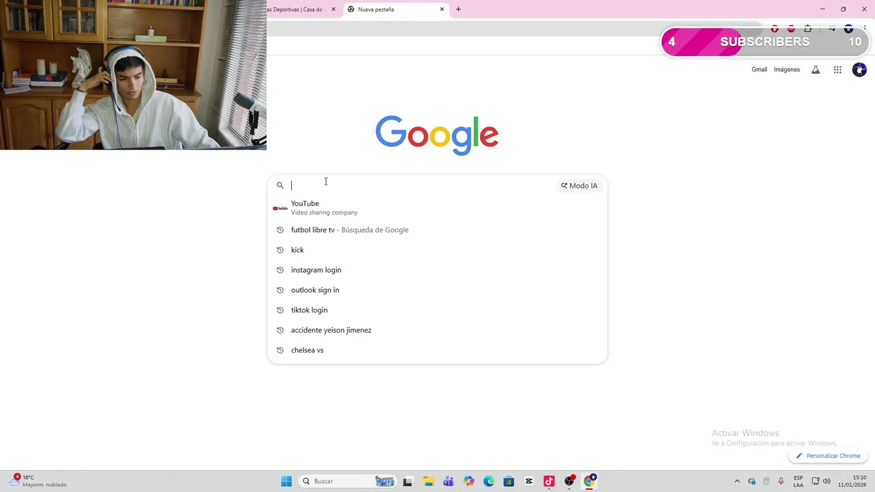Select the "chelsea vs" suggestion
This screenshot has height=492, width=875.
pyautogui.click(x=437, y=350)
